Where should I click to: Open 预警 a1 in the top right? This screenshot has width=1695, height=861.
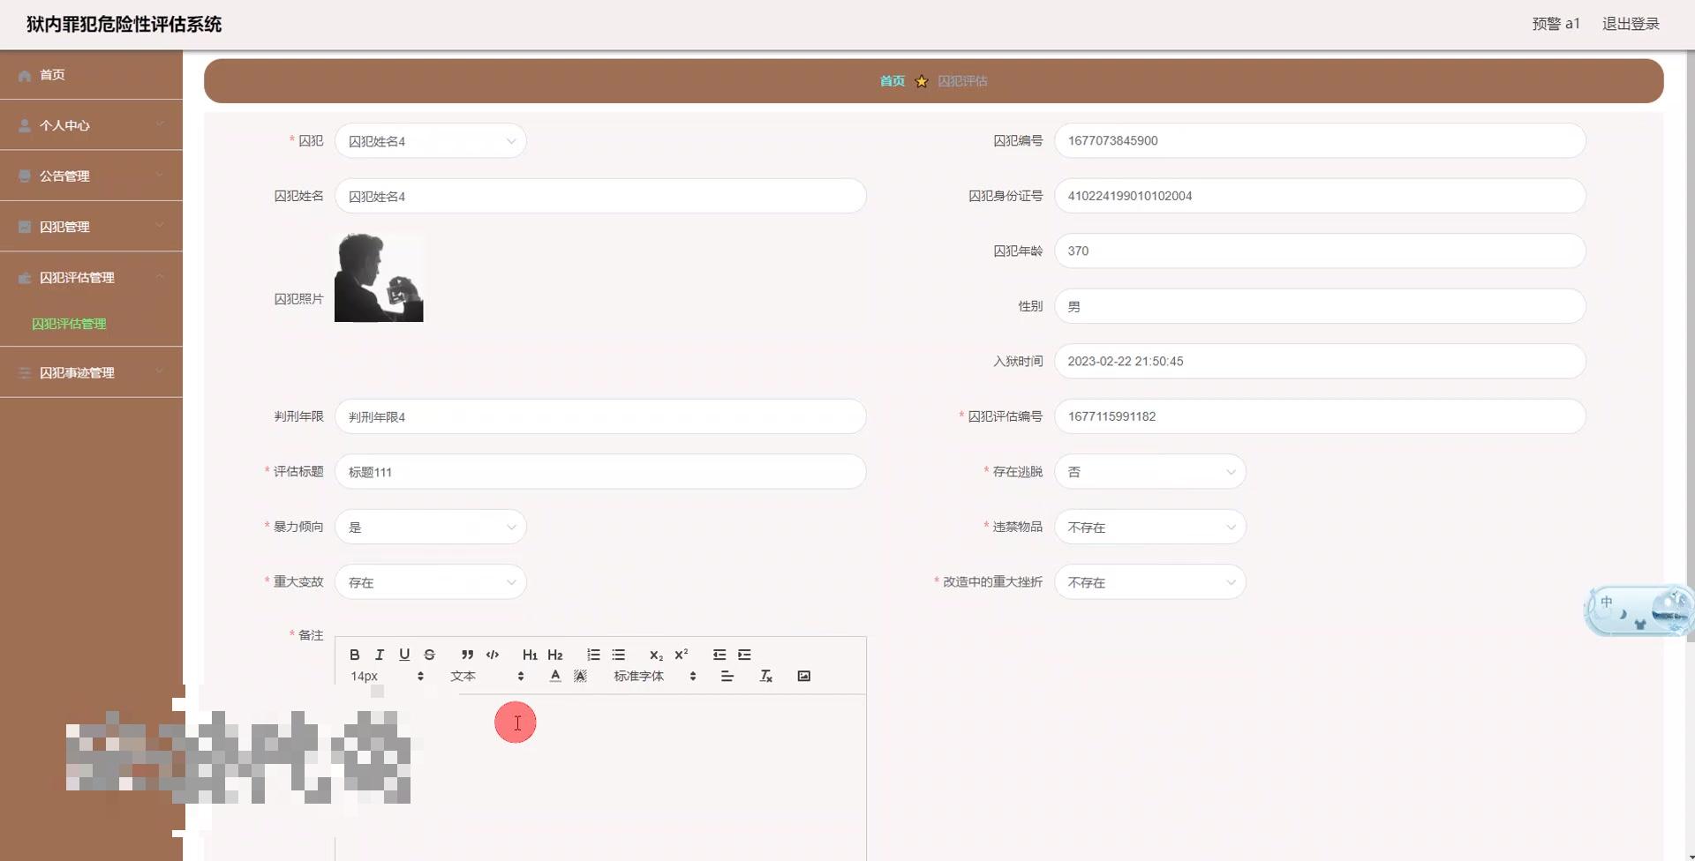[x=1555, y=24]
